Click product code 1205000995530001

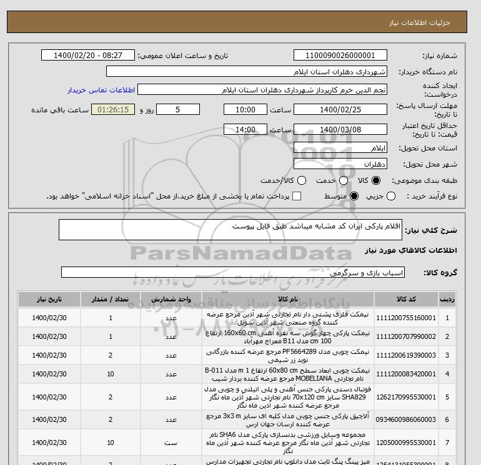pos(406,443)
